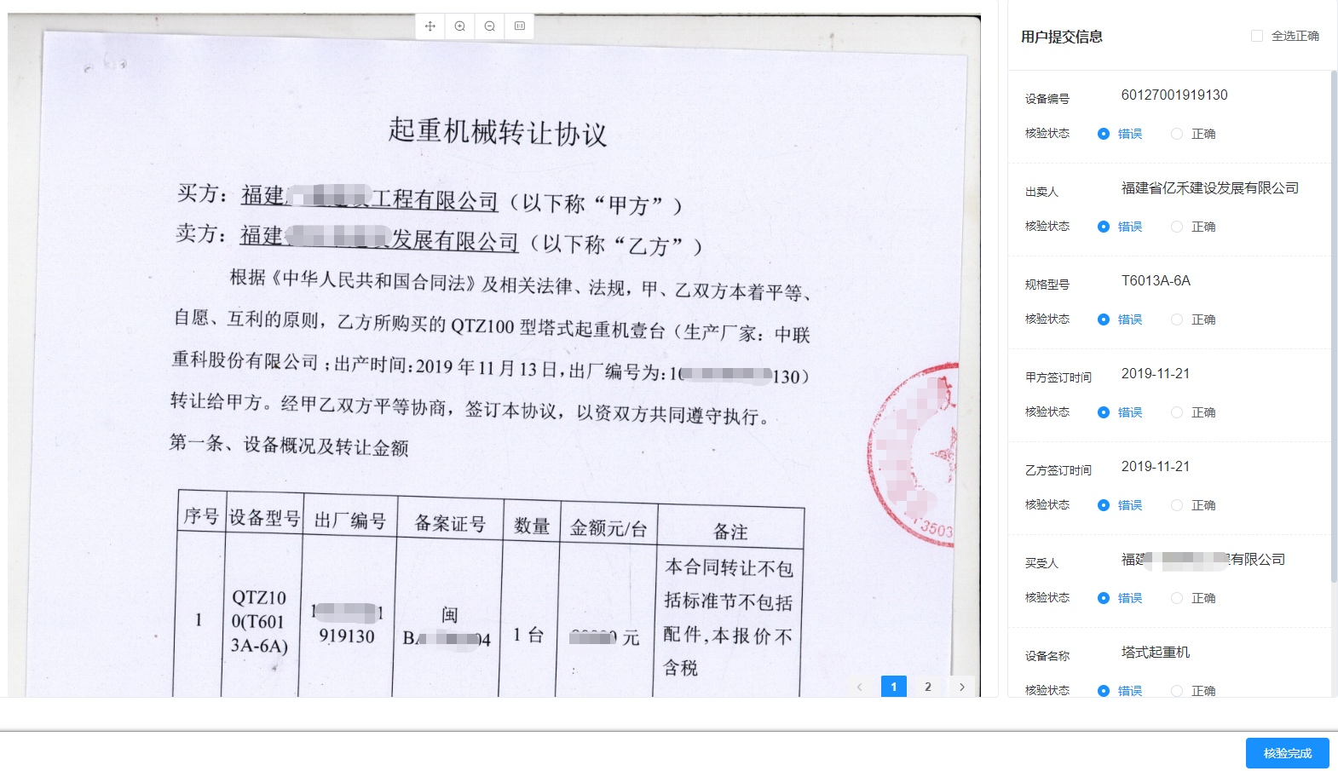Zoom out of the document image
Screen dimensions: 1338x771
[490, 26]
